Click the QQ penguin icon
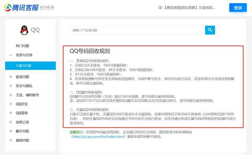Screen dimensions: 252x155 24,30
